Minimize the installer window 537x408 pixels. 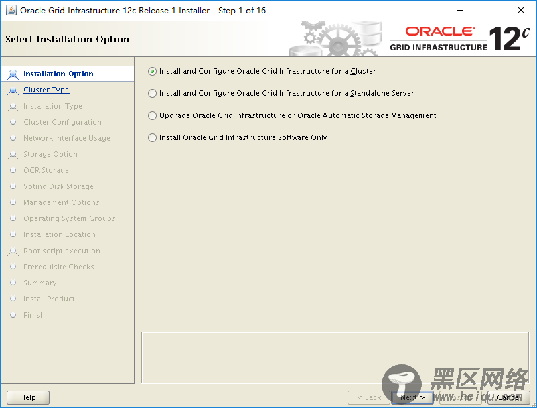(460, 10)
